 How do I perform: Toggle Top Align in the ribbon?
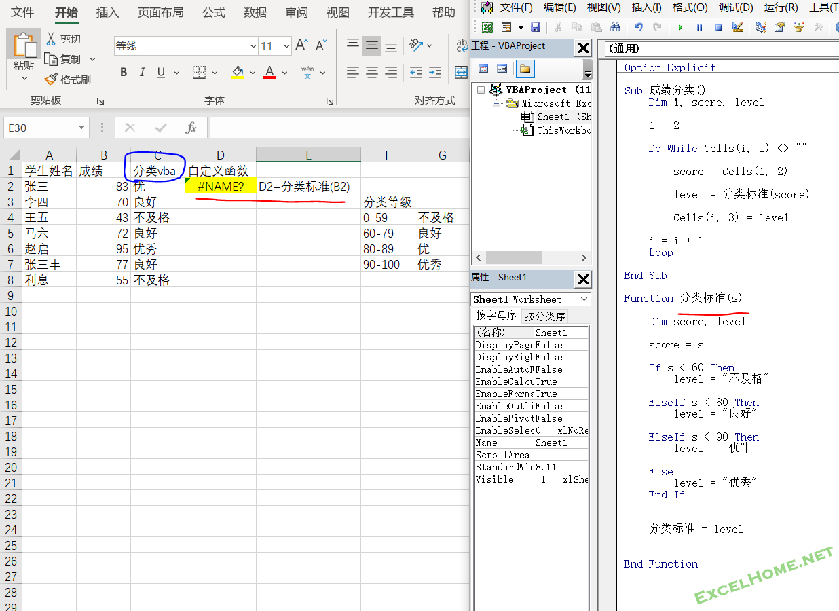tap(353, 45)
